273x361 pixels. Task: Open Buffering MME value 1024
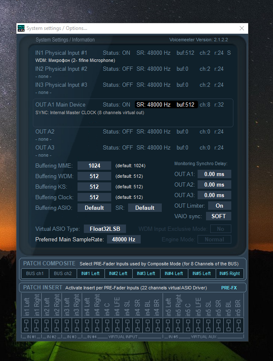coord(94,166)
